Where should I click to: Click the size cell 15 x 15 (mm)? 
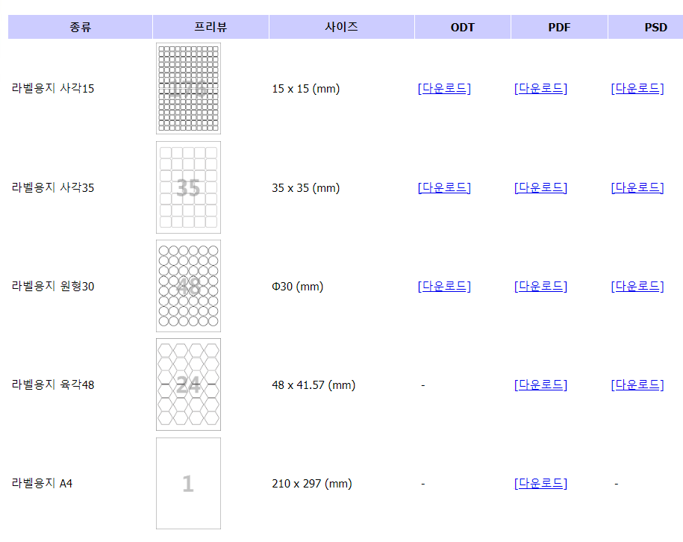click(306, 89)
